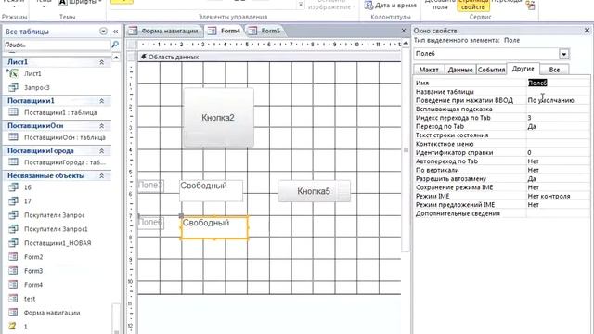594x334 pixels.
Task: Open the ПоставщикиГорода table item
Action: (65, 162)
